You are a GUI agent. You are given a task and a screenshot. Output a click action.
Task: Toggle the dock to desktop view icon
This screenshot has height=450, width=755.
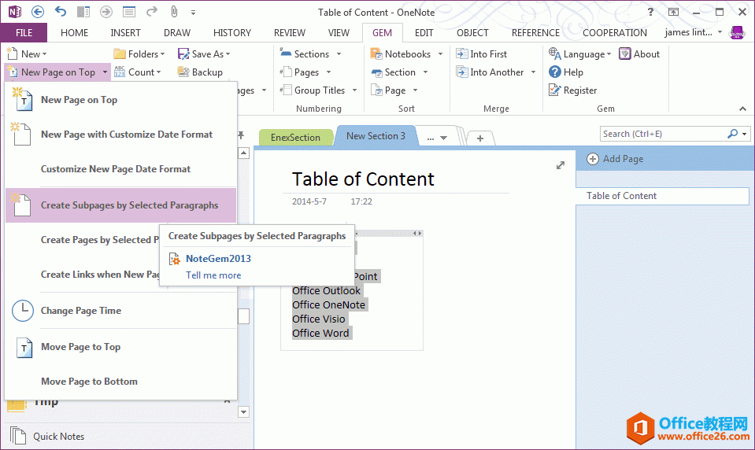pyautogui.click(x=83, y=12)
